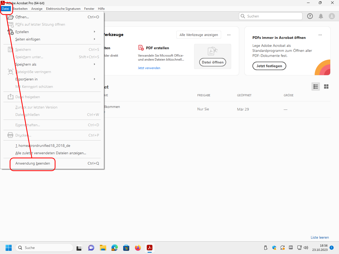The width and height of the screenshot is (339, 254).
Task: Open the Bearbeiten menu
Action: 20,9
